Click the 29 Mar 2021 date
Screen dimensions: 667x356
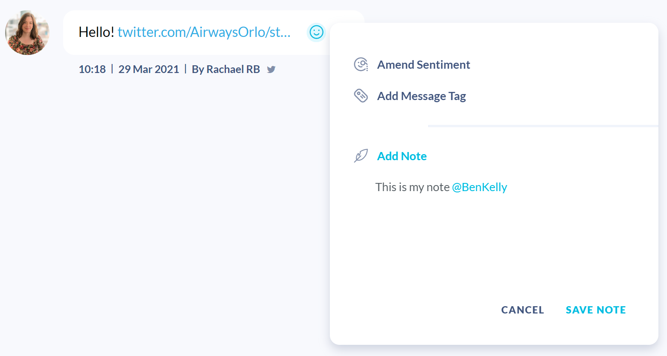[149, 69]
